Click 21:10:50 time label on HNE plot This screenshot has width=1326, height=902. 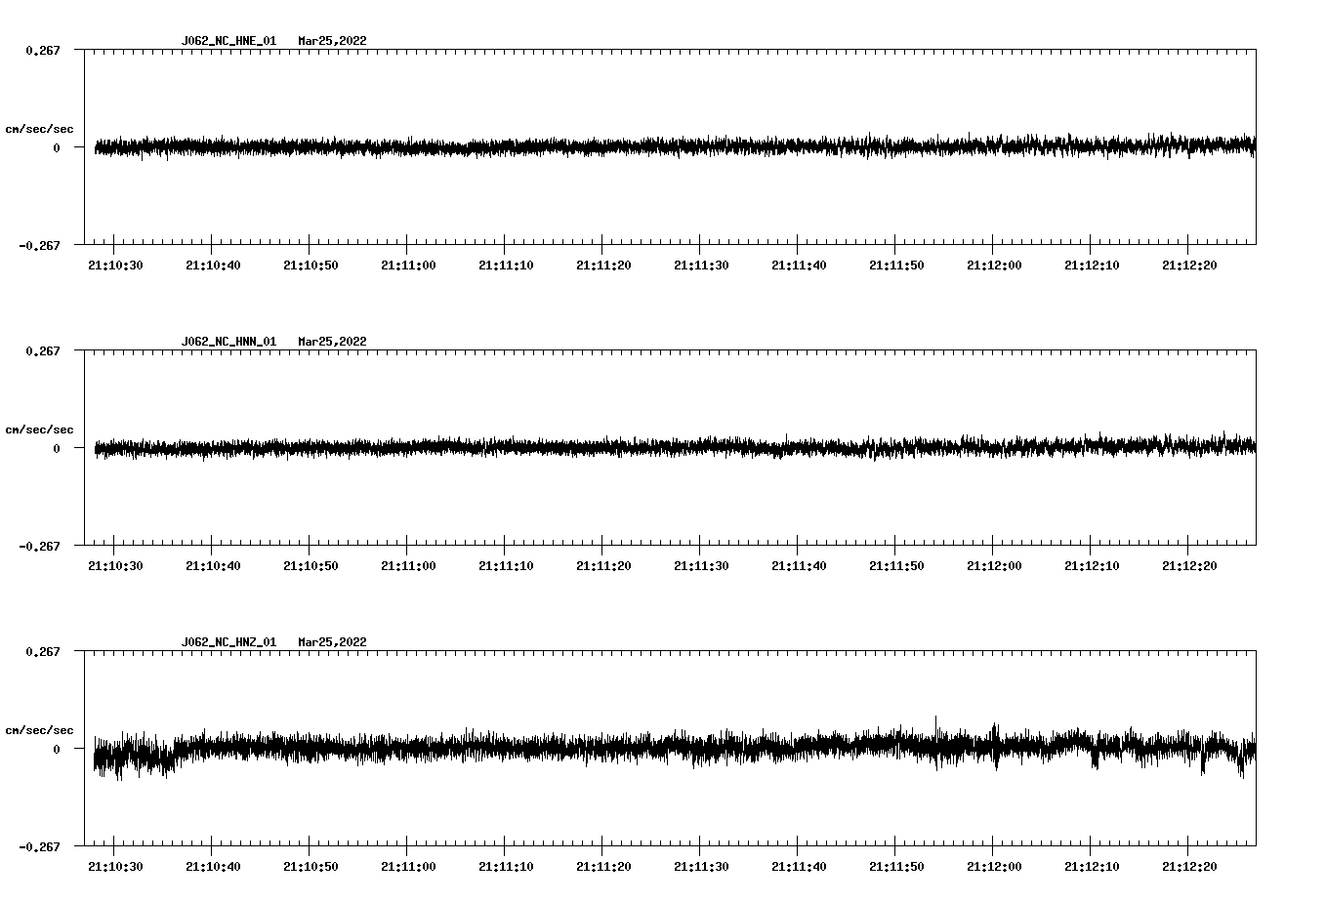tap(311, 266)
